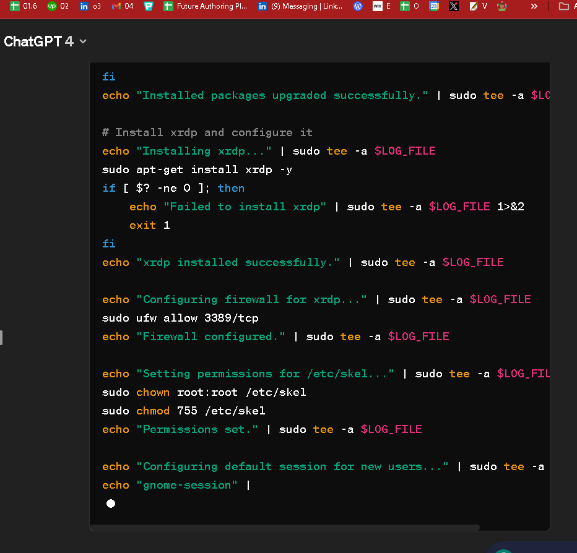Click the "if [ $? -ne 0 ]; then" line
The width and height of the screenshot is (577, 553).
coord(173,188)
